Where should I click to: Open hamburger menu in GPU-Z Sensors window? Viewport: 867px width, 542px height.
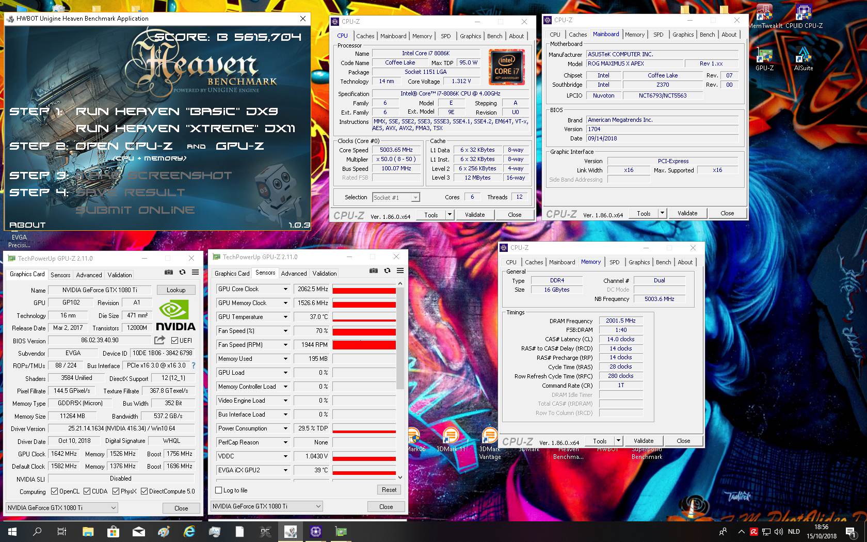pyautogui.click(x=400, y=270)
